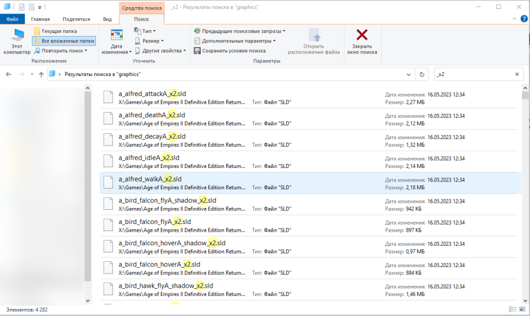Screen dimensions: 530x316
Task: Open the 'Файл' menu button
Action: pos(12,19)
